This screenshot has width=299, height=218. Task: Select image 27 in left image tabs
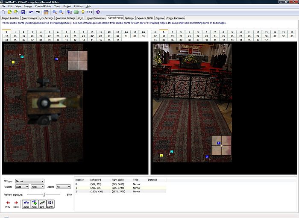pyautogui.click(x=91, y=36)
